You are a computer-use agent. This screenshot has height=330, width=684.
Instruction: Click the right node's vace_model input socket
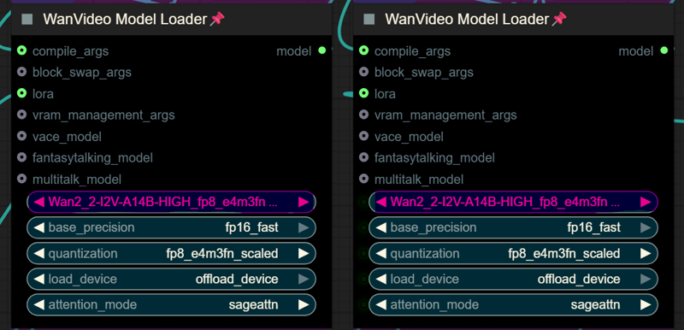coord(364,136)
